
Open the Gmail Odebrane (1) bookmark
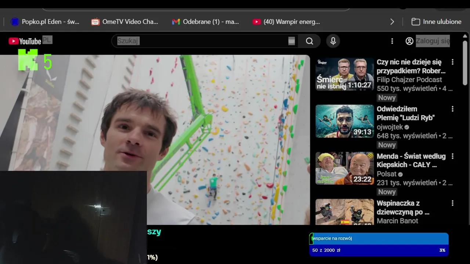205,22
